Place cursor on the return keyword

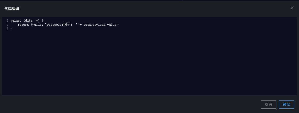pos(23,24)
